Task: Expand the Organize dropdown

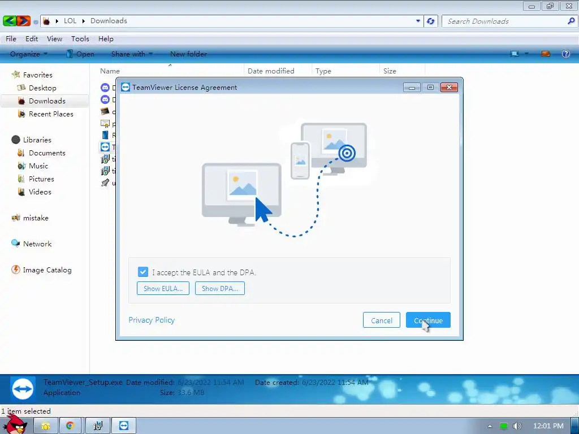Action: point(29,54)
